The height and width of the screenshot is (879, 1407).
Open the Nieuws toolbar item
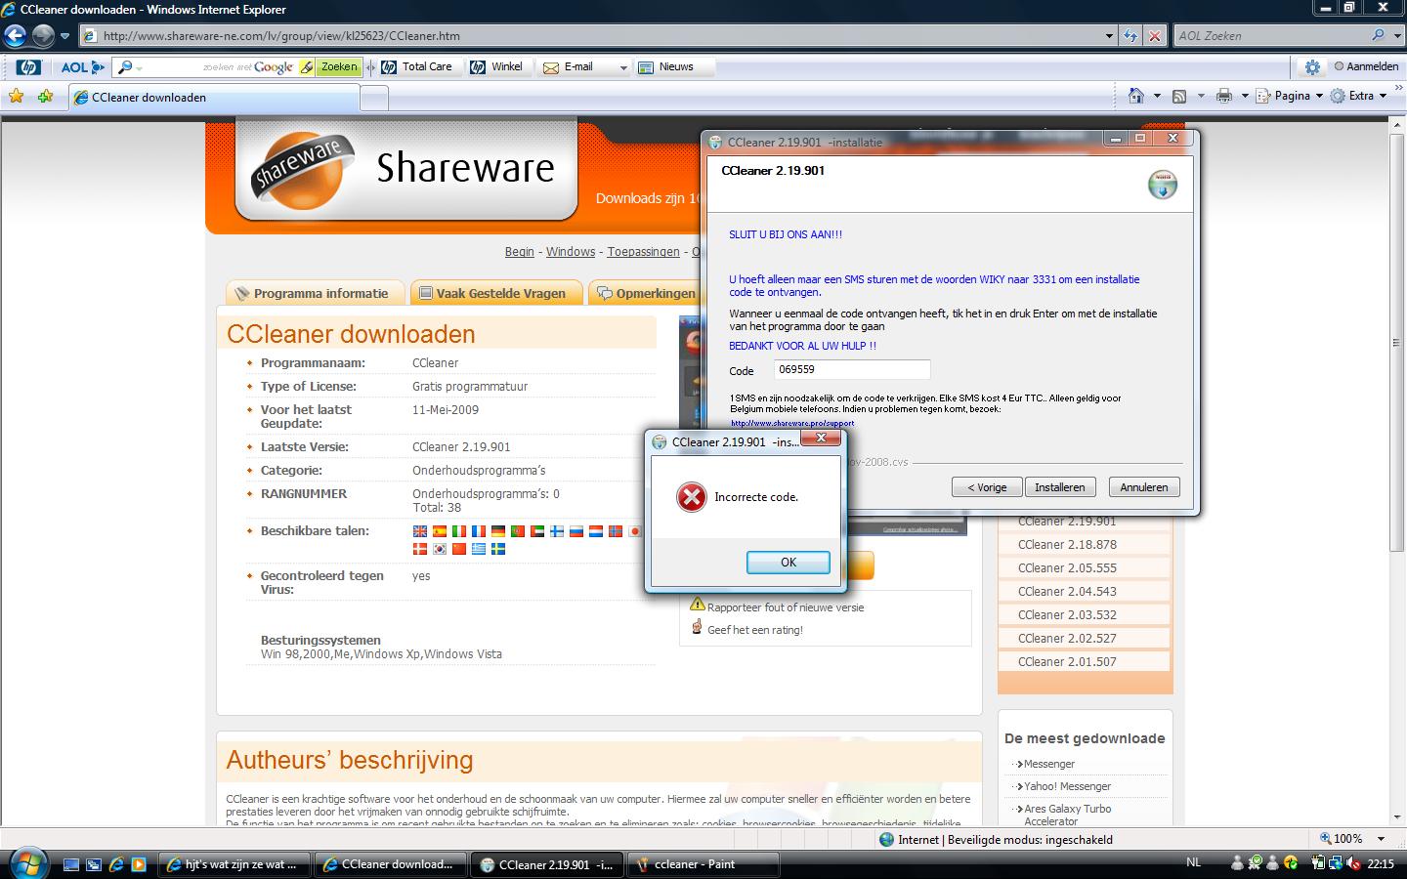(665, 67)
